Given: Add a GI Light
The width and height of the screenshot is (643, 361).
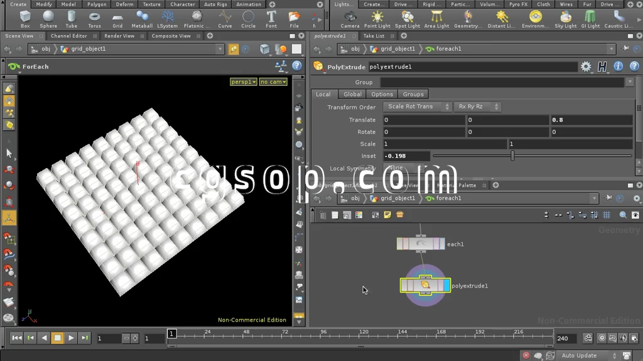Looking at the screenshot, I should click(590, 19).
